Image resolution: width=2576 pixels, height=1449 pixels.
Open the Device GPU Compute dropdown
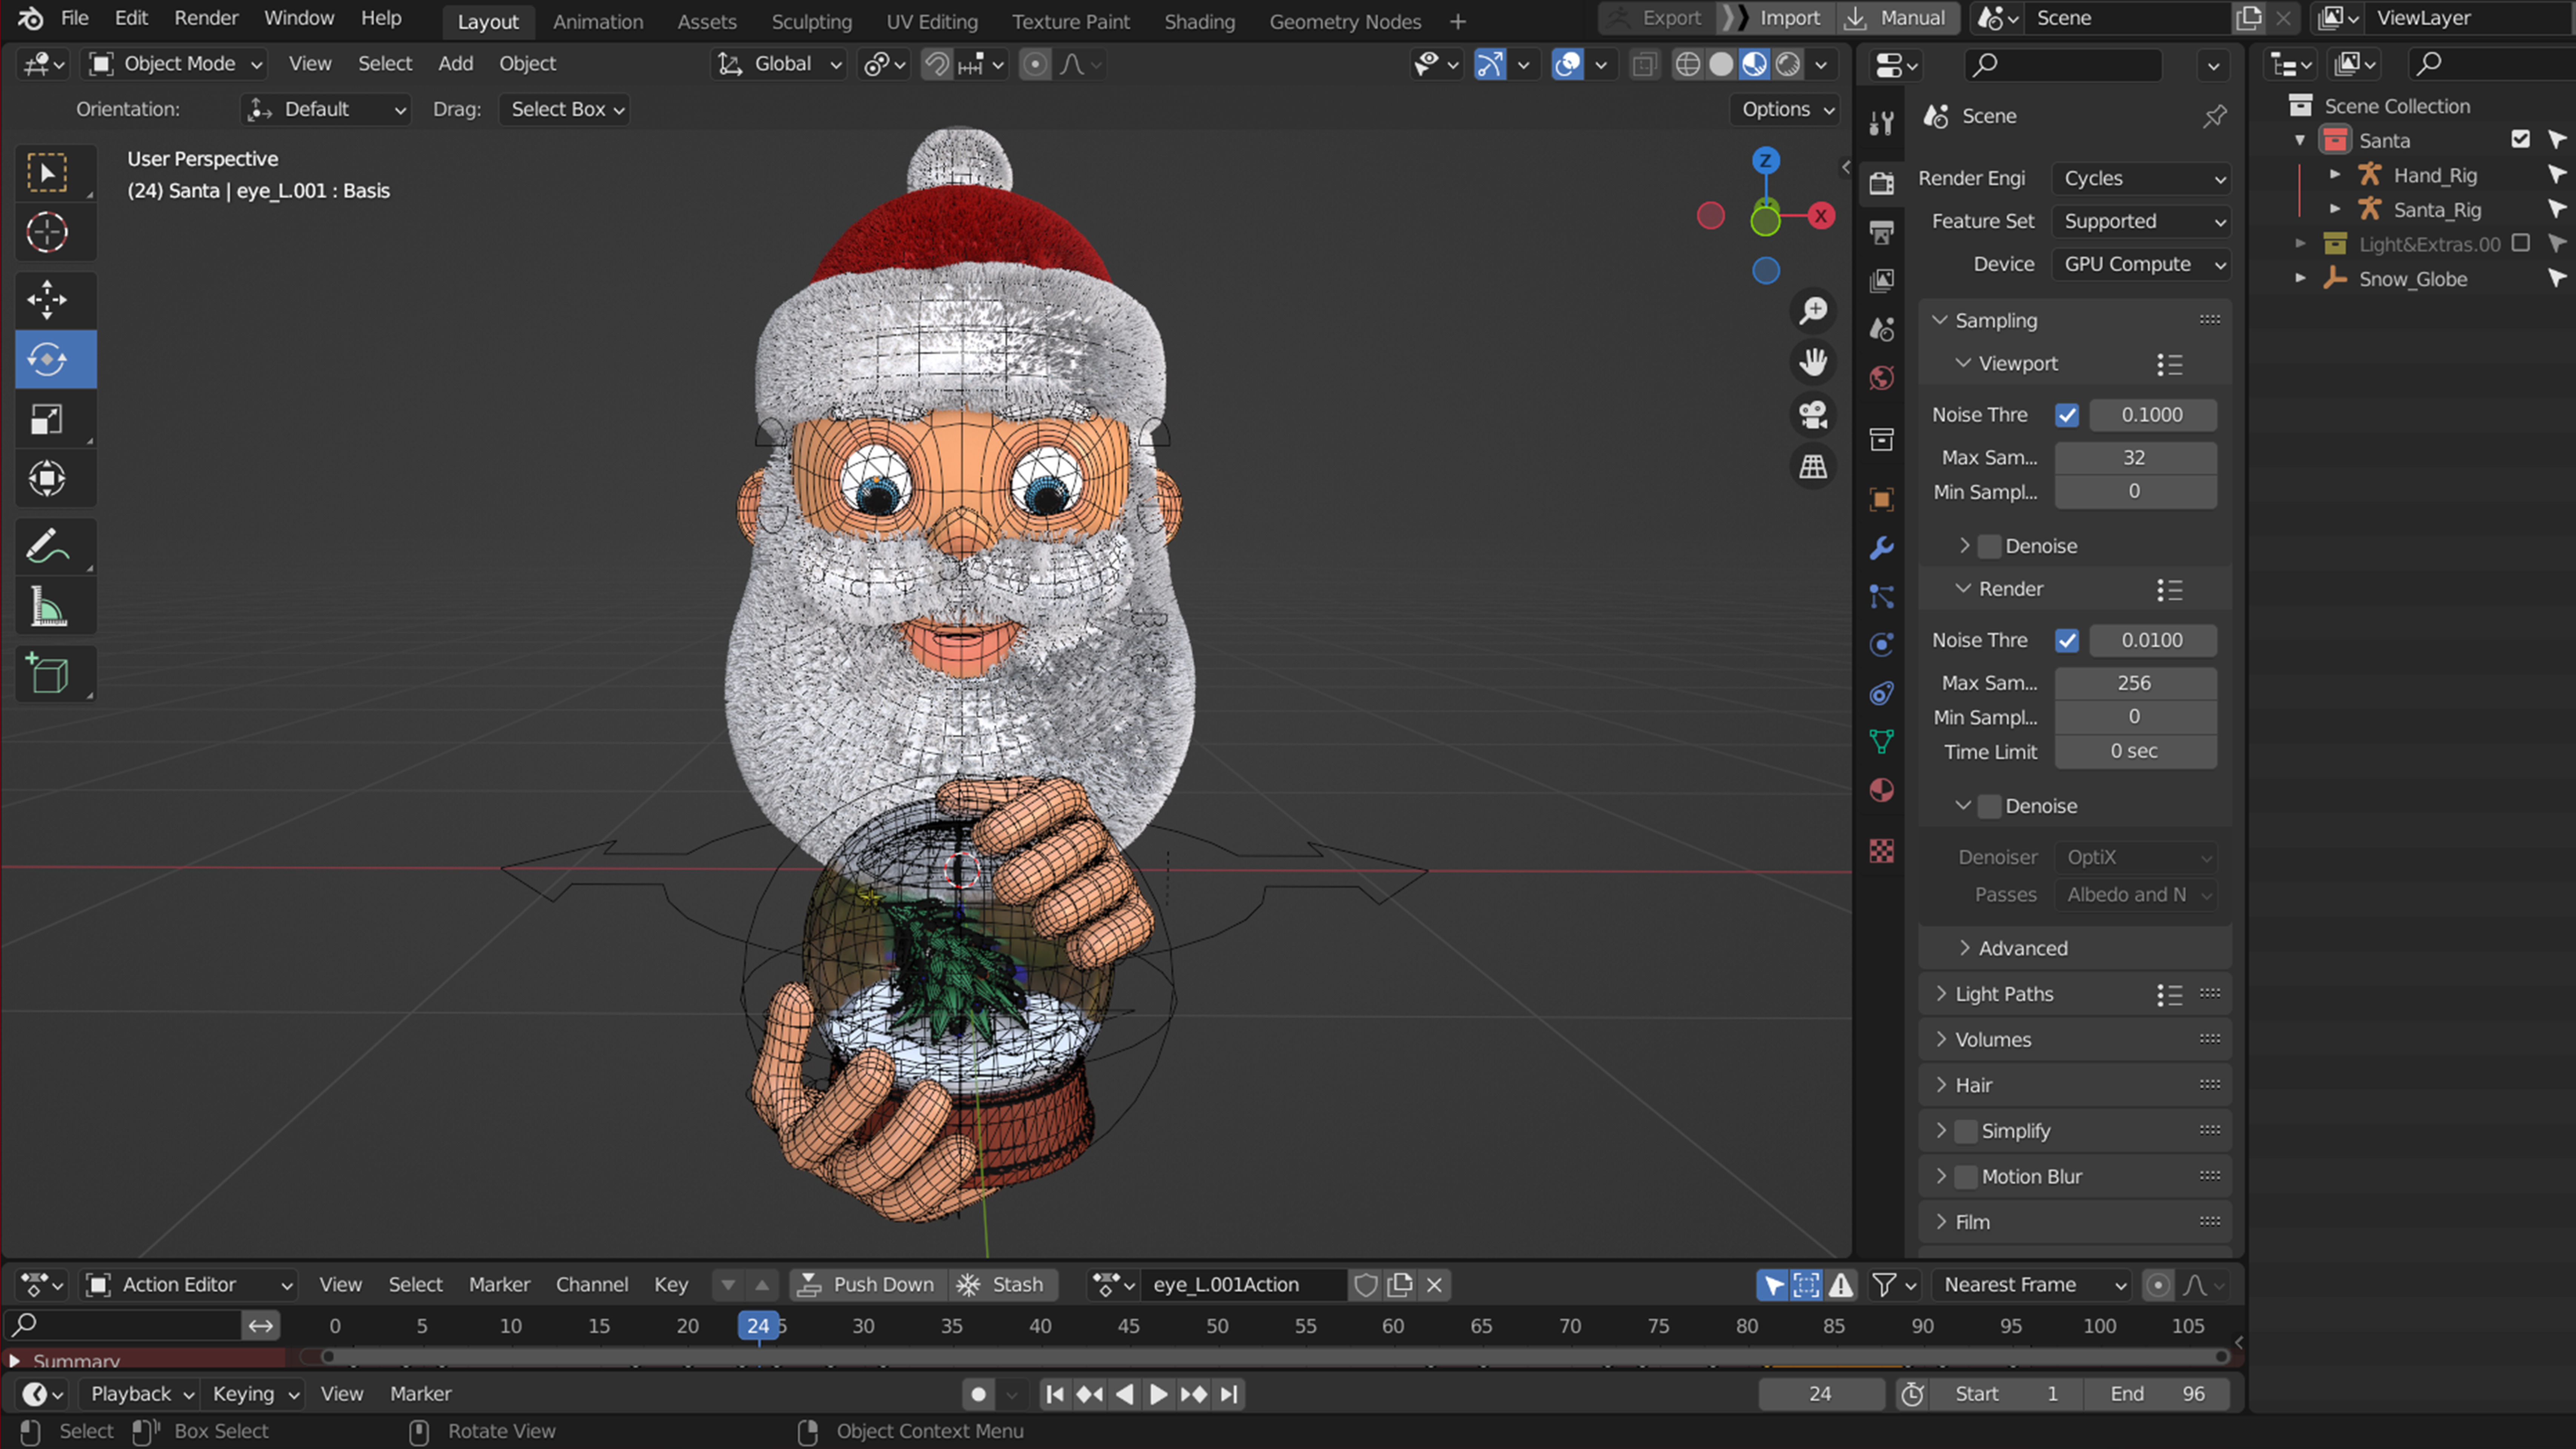2141,264
